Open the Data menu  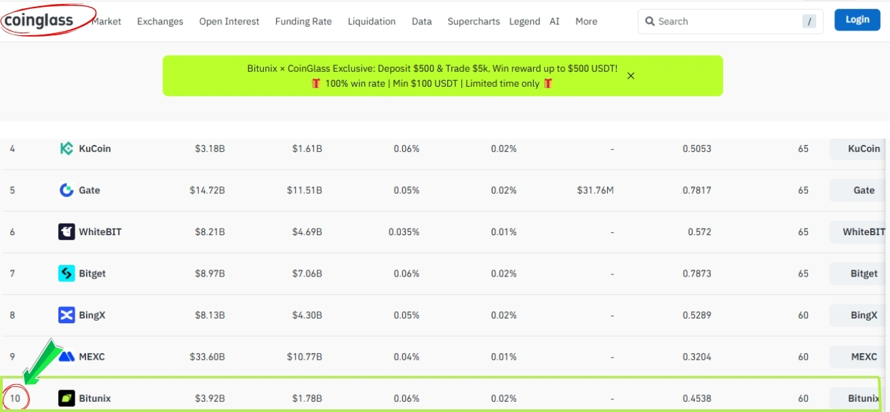pyautogui.click(x=422, y=22)
